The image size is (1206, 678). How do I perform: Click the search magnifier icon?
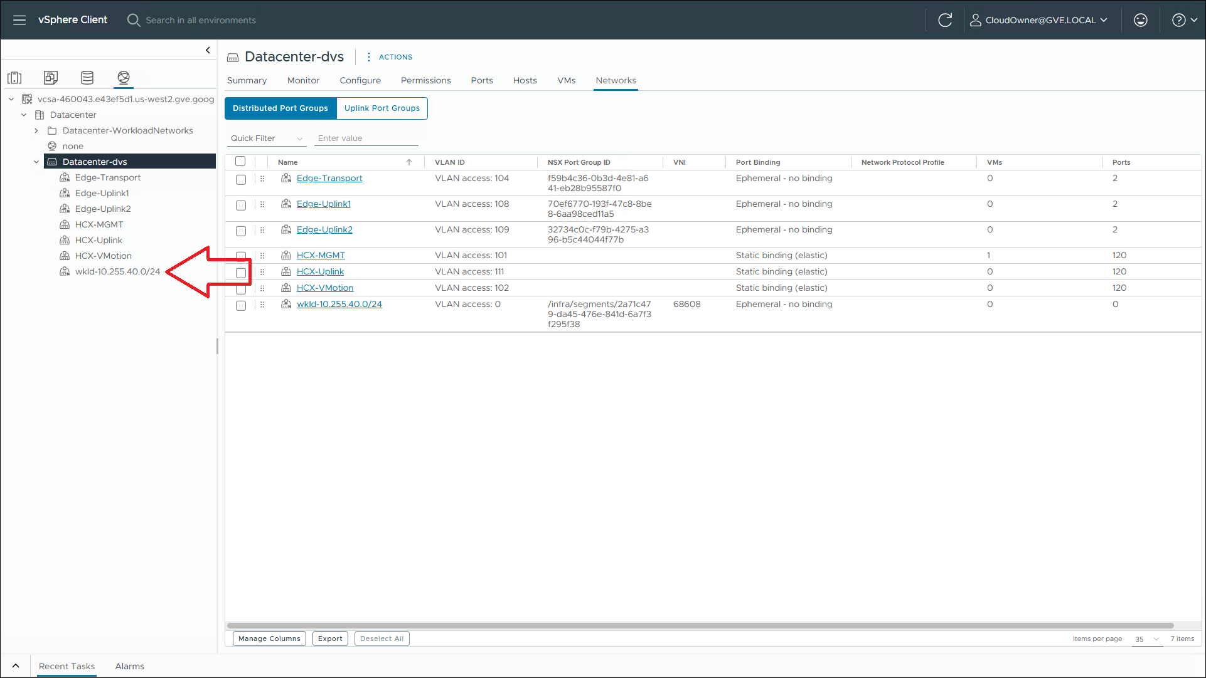(x=133, y=20)
